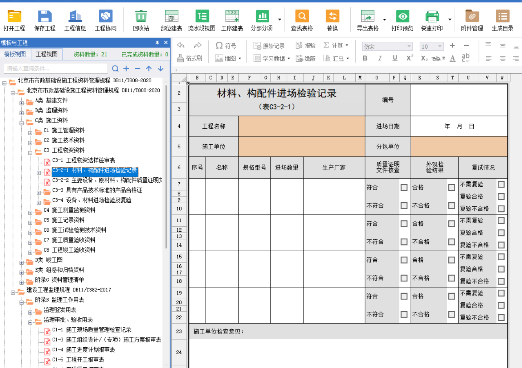
Task: Open 打印预览 print preview
Action: [402, 21]
